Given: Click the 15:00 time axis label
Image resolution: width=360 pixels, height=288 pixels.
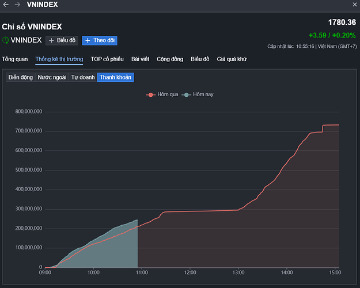Looking at the screenshot, I should click(335, 272).
